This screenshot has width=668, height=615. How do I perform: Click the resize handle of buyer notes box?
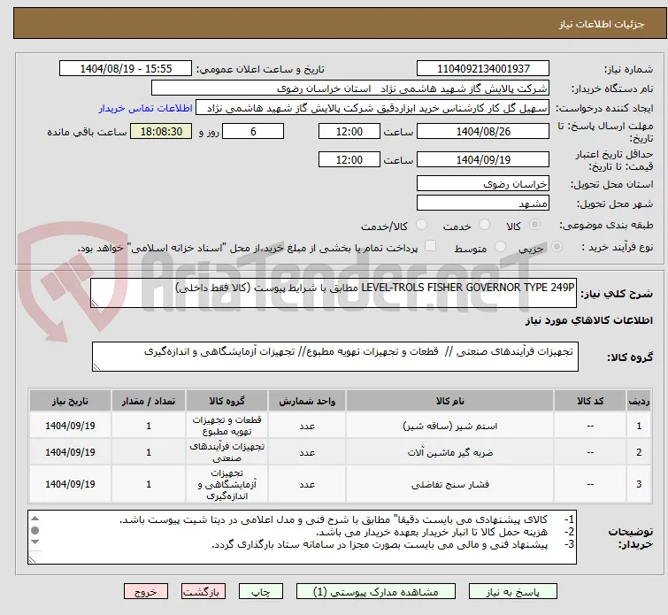tap(33, 559)
